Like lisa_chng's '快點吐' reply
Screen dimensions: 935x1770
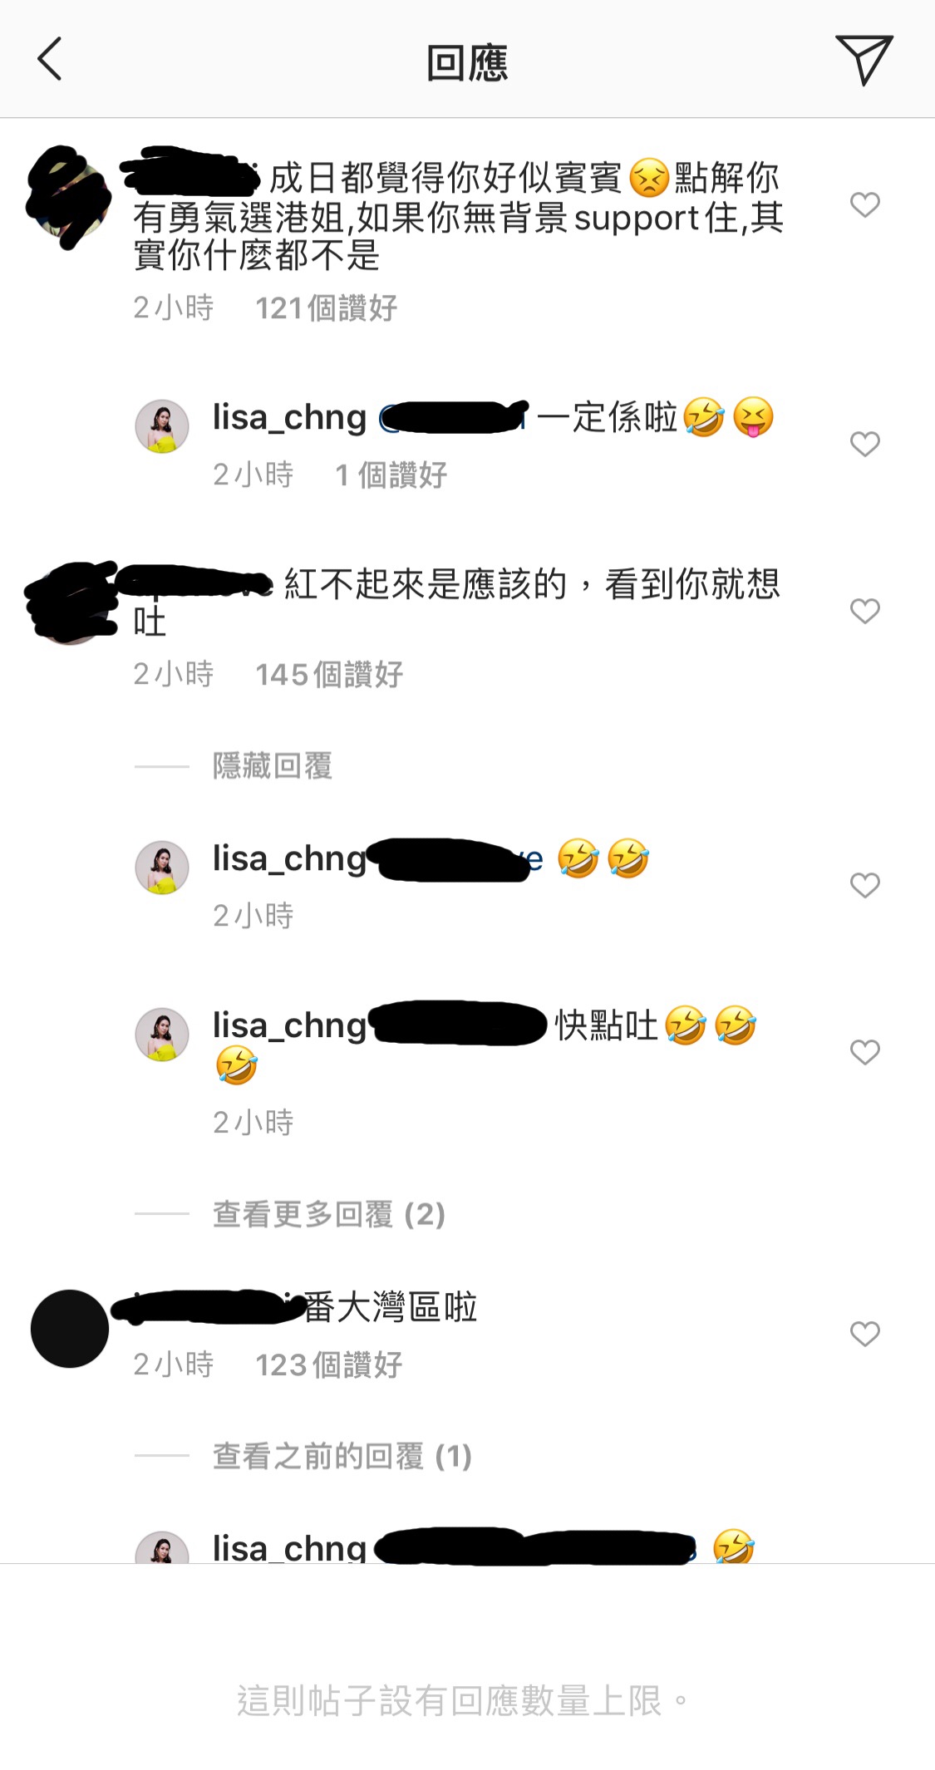(864, 1052)
